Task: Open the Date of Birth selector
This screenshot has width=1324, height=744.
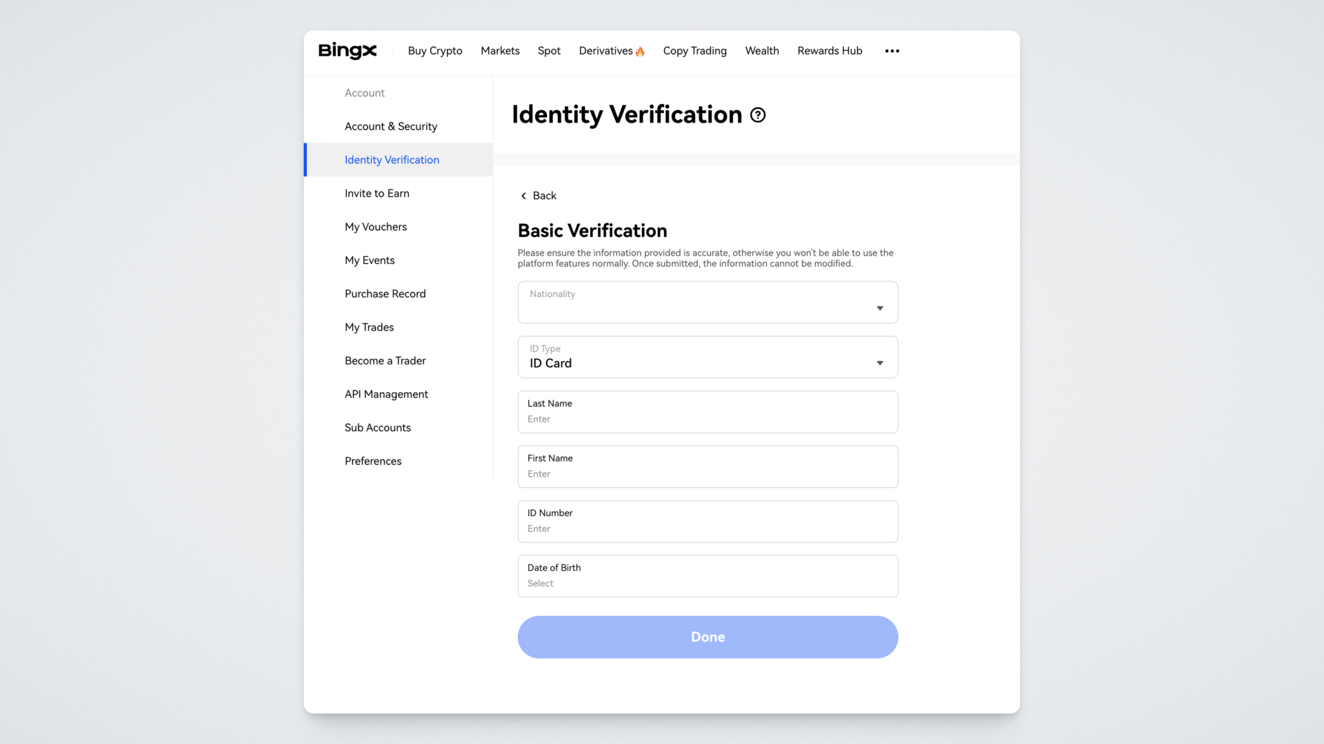Action: pyautogui.click(x=708, y=577)
